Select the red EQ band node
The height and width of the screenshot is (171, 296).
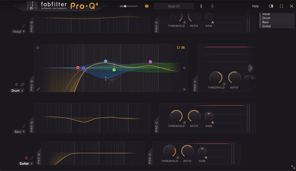pos(78,67)
